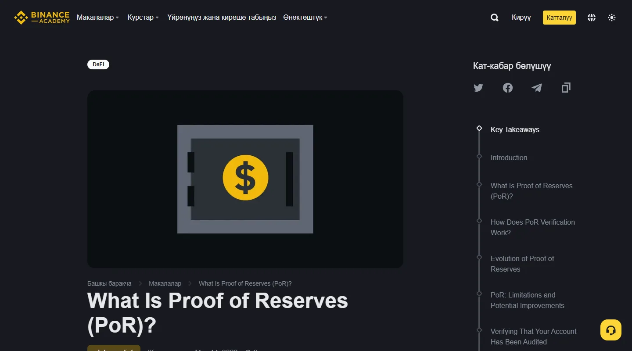Open the language globe icon
Screen dimensions: 632x351
[x=592, y=18]
